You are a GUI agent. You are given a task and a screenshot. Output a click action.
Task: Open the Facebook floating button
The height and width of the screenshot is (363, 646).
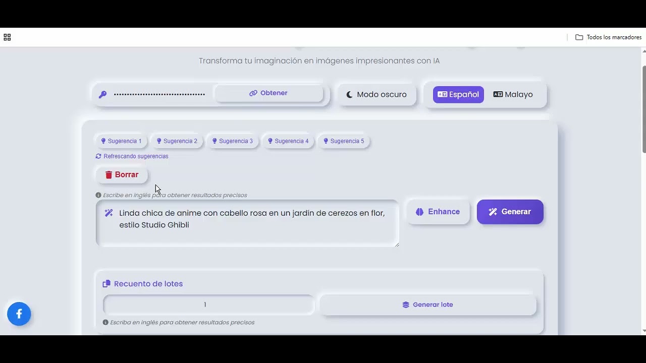(x=19, y=314)
